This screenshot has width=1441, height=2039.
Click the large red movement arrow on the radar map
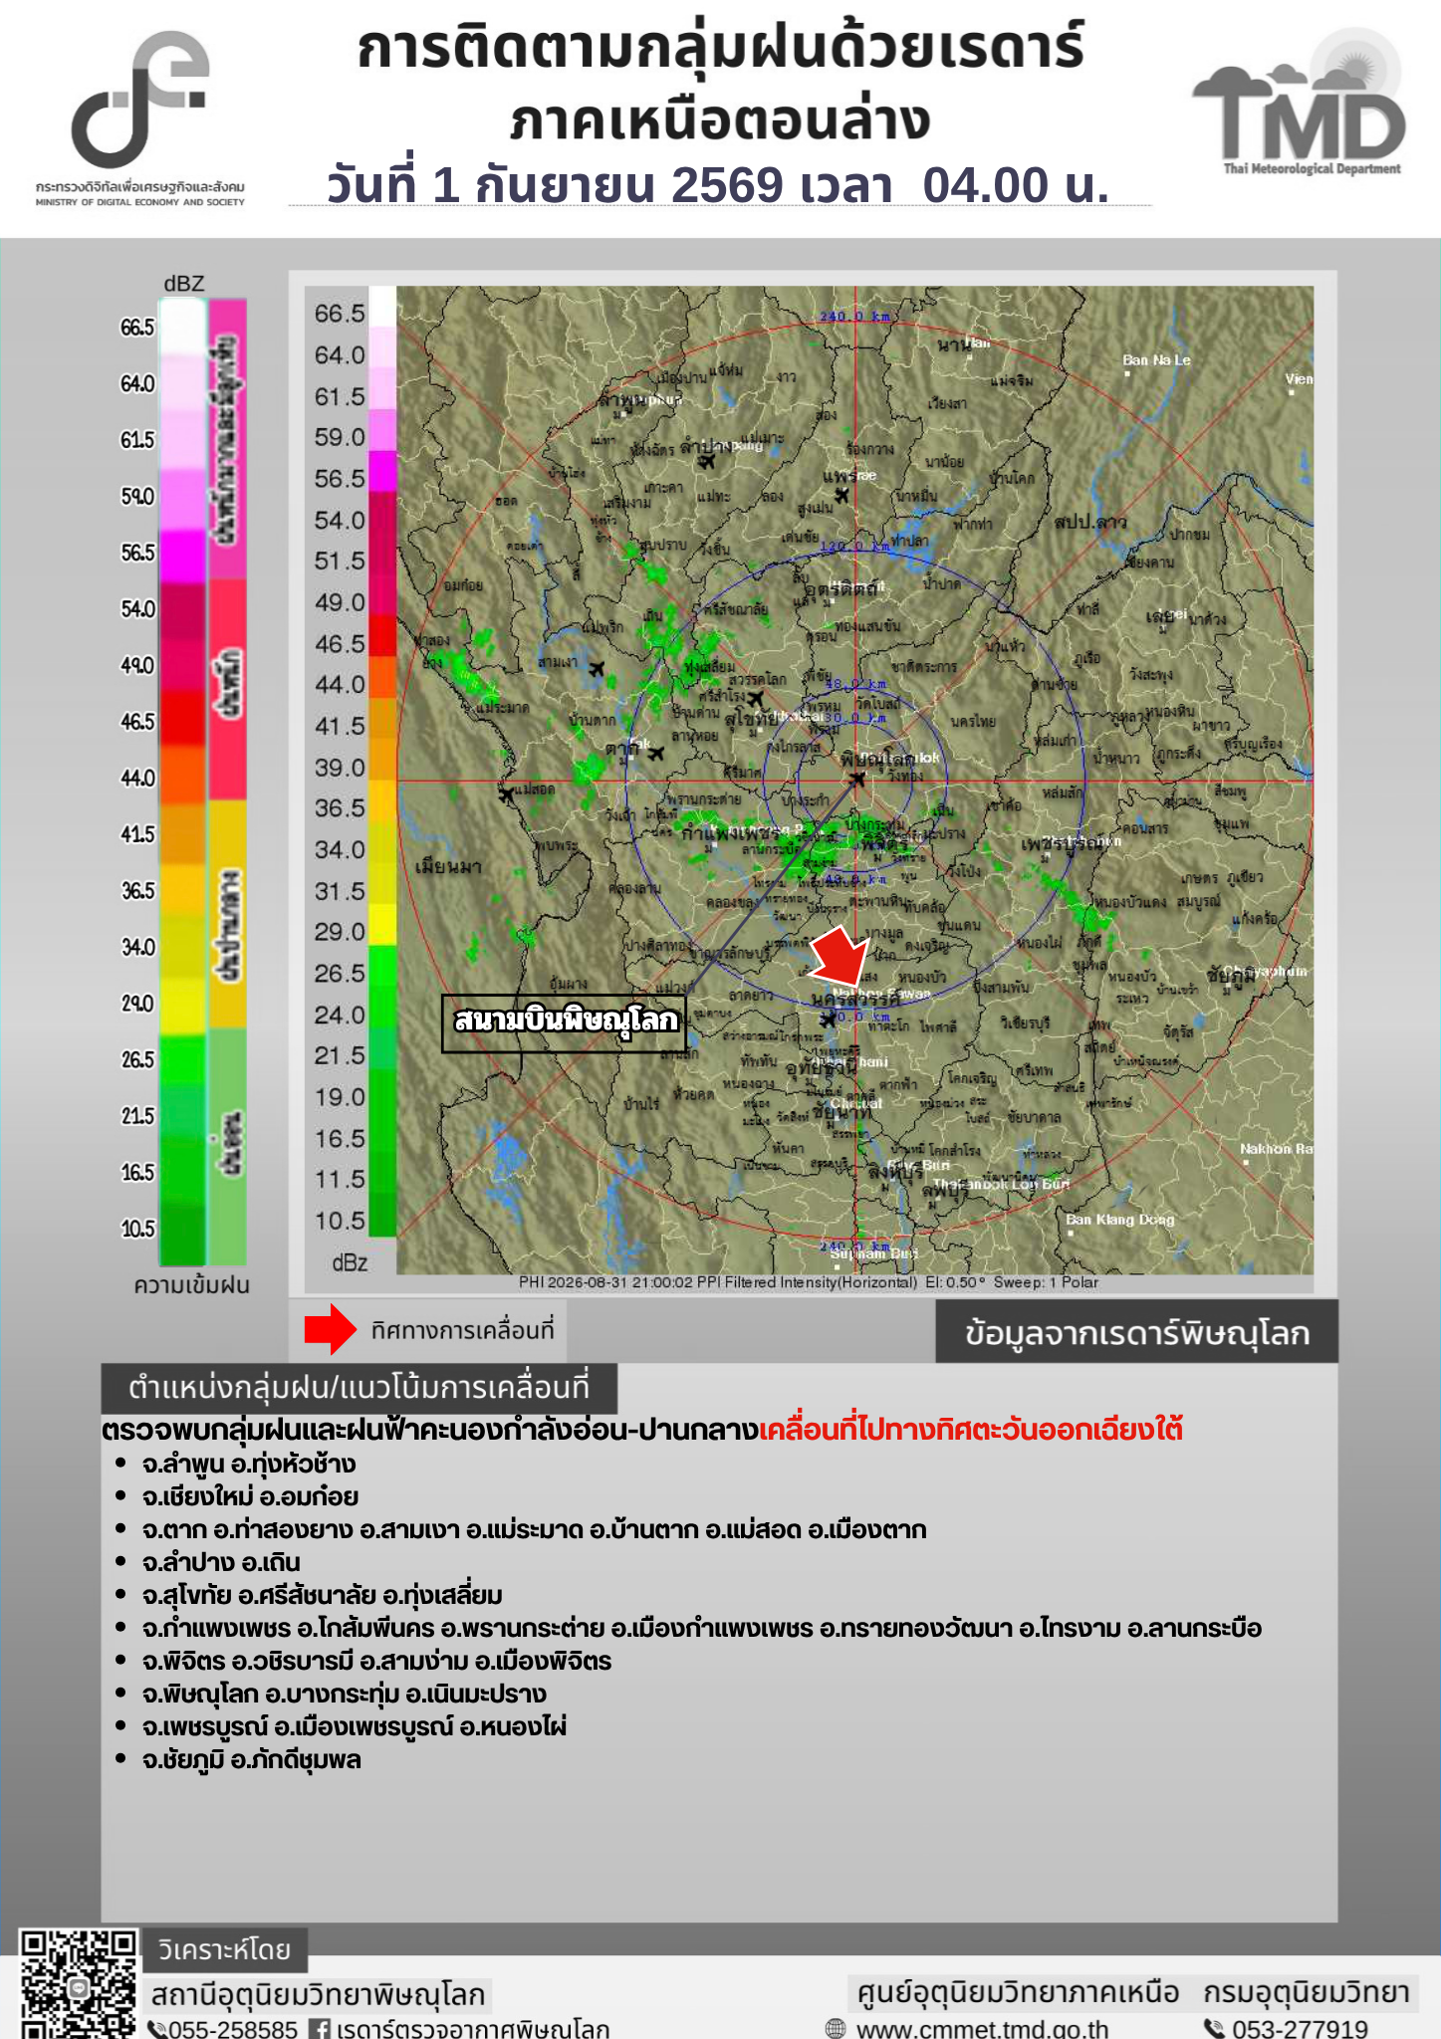coord(840,957)
